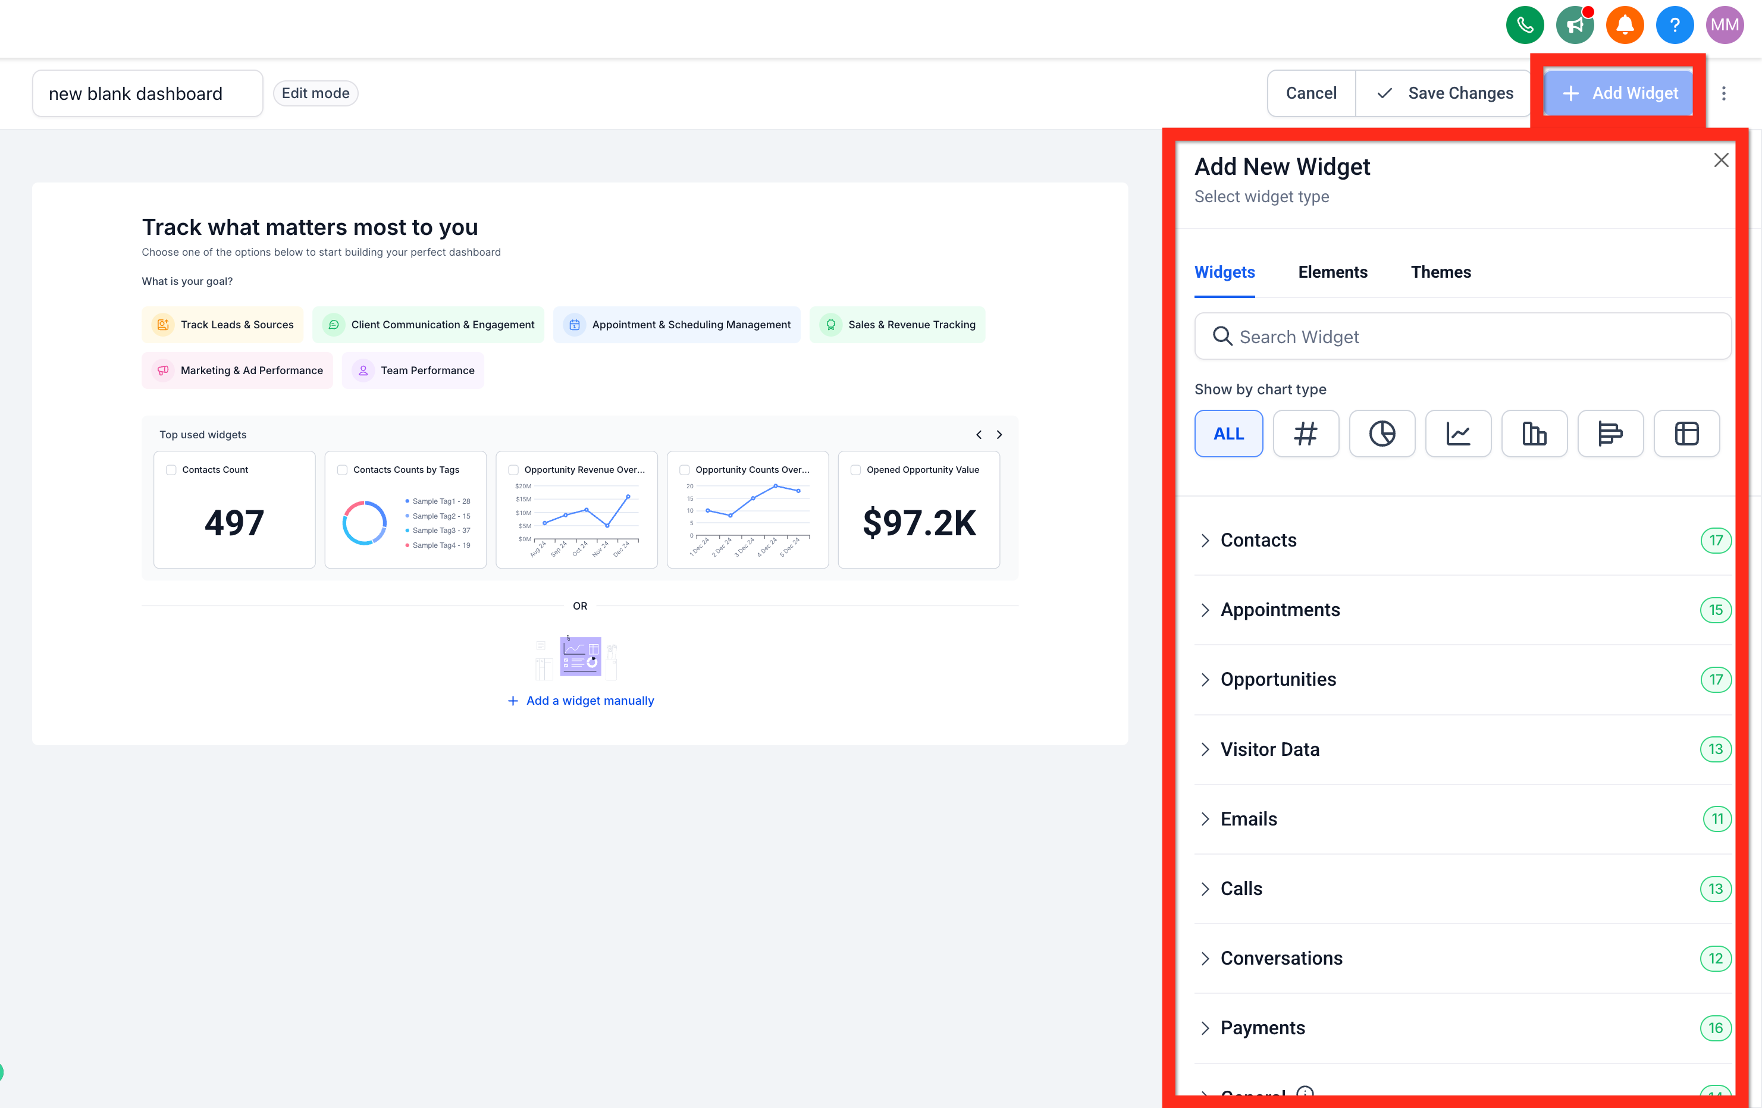The height and width of the screenshot is (1108, 1762).
Task: Open the megaphone announcements icon
Action: [1575, 26]
